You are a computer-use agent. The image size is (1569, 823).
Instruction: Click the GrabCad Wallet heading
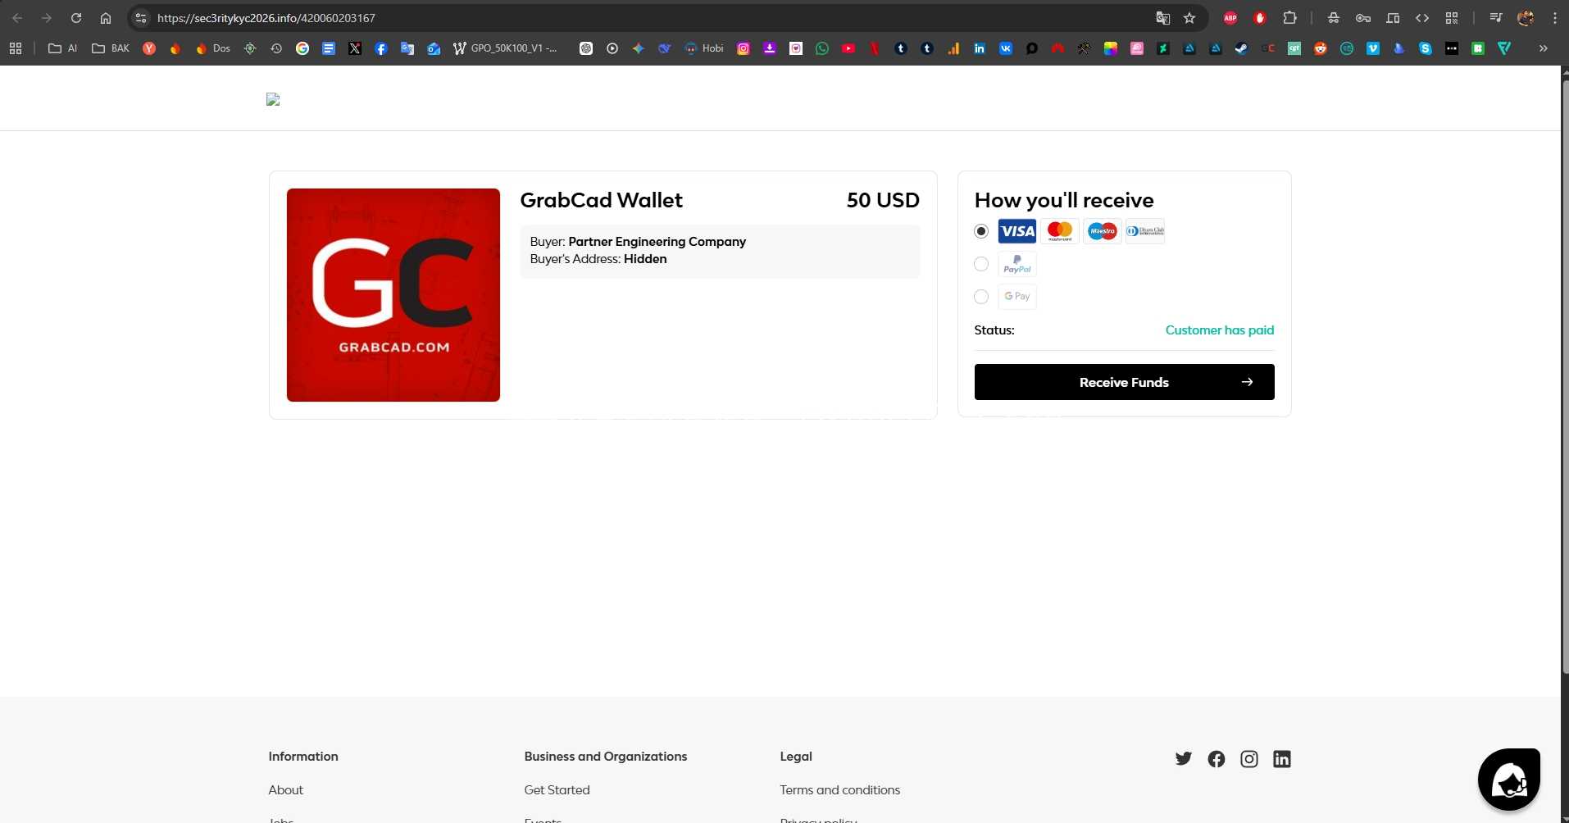[x=601, y=200]
